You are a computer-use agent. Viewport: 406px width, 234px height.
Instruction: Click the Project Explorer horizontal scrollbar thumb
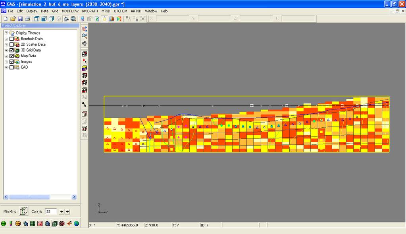[29, 197]
